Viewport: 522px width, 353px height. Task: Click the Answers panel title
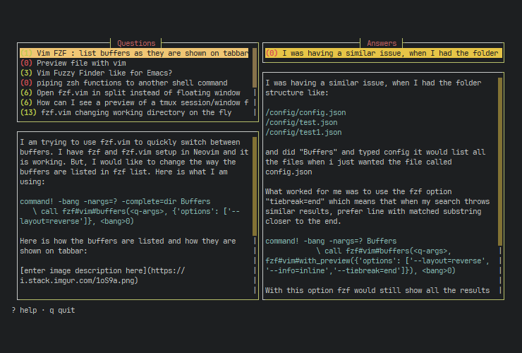click(382, 43)
